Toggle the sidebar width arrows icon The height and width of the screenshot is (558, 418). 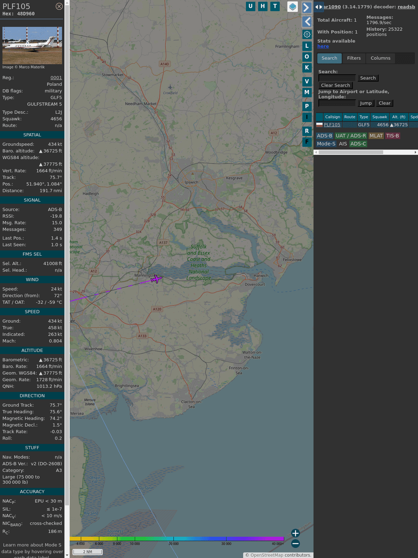[x=319, y=7]
